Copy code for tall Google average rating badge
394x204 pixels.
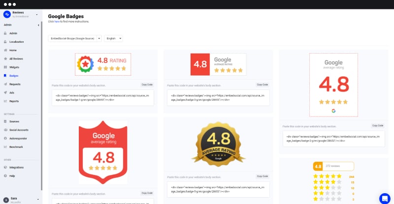378,125
